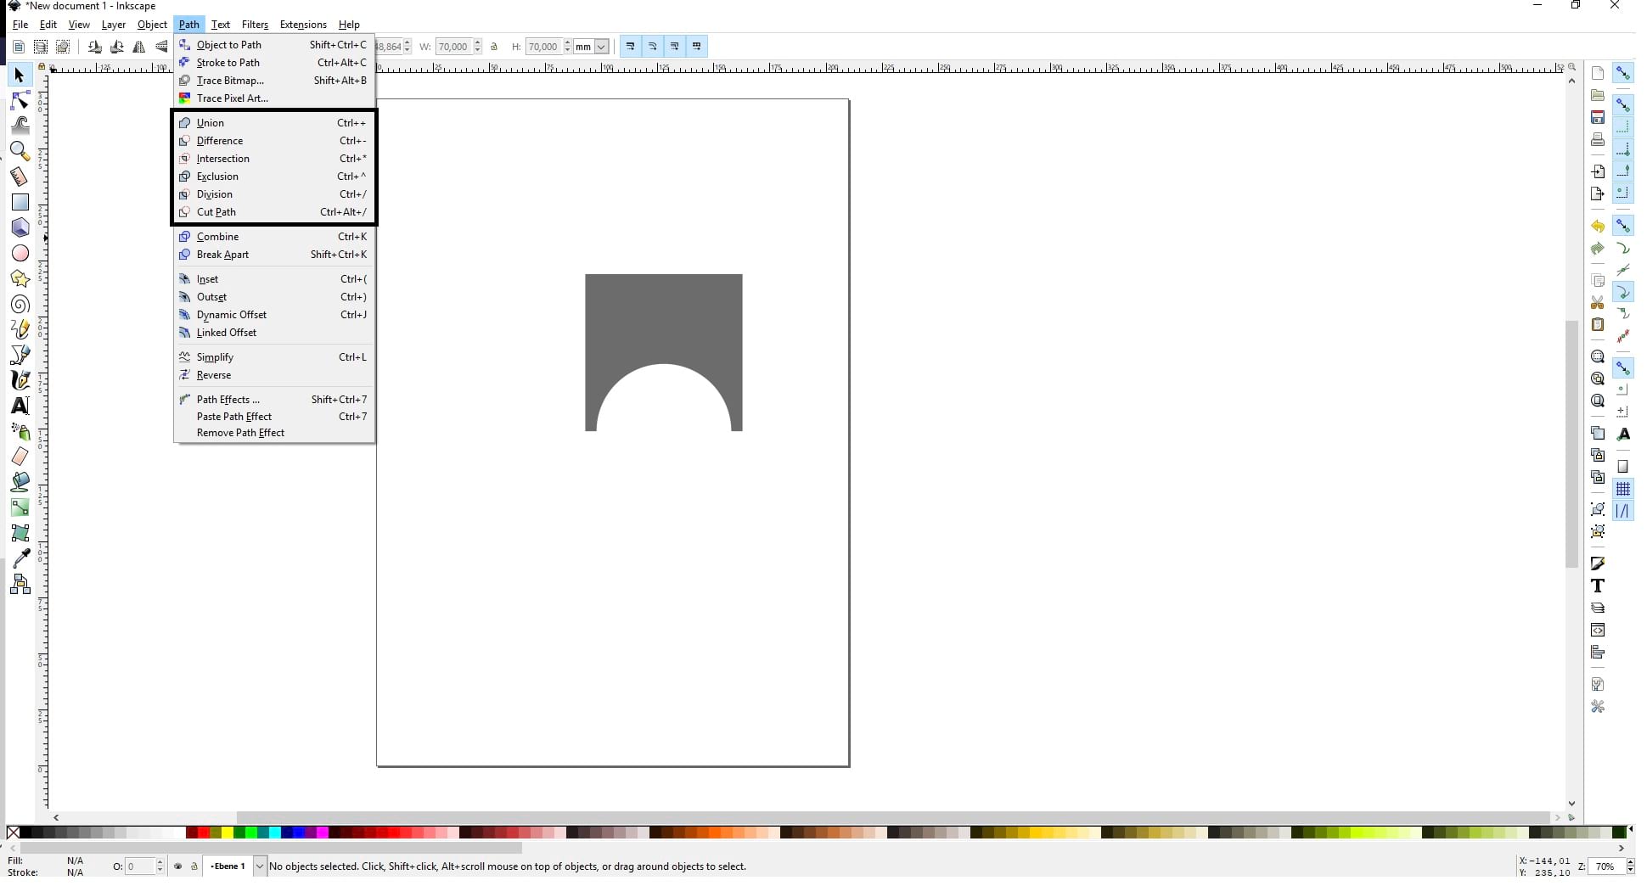Select the Eraser tool
This screenshot has width=1647, height=886.
(x=20, y=457)
